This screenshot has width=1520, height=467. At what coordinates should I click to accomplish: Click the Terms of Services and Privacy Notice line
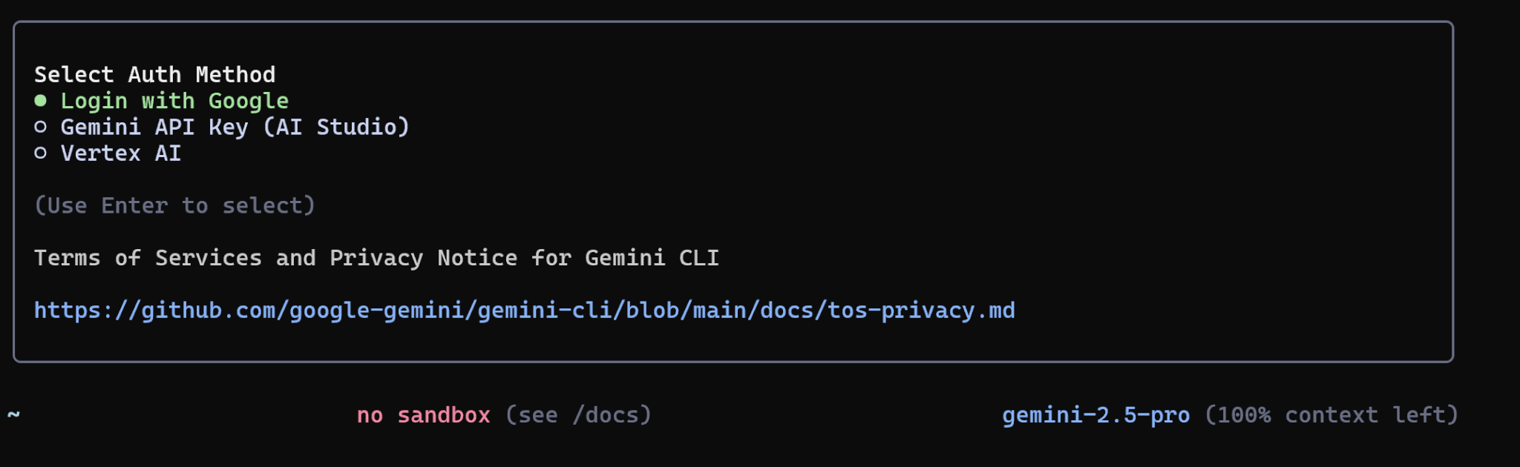point(376,258)
